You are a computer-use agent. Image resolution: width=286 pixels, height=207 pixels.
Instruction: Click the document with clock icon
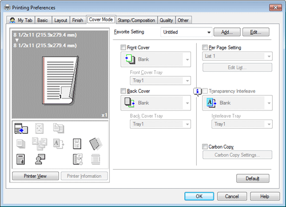[78, 159]
